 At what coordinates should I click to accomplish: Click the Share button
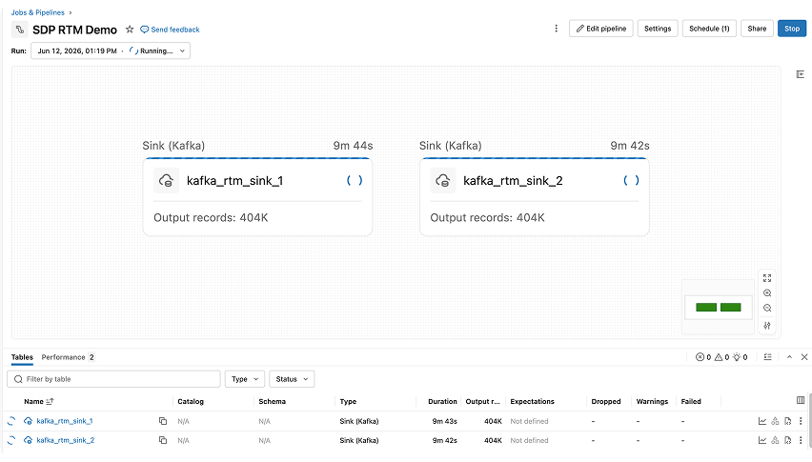[757, 29]
